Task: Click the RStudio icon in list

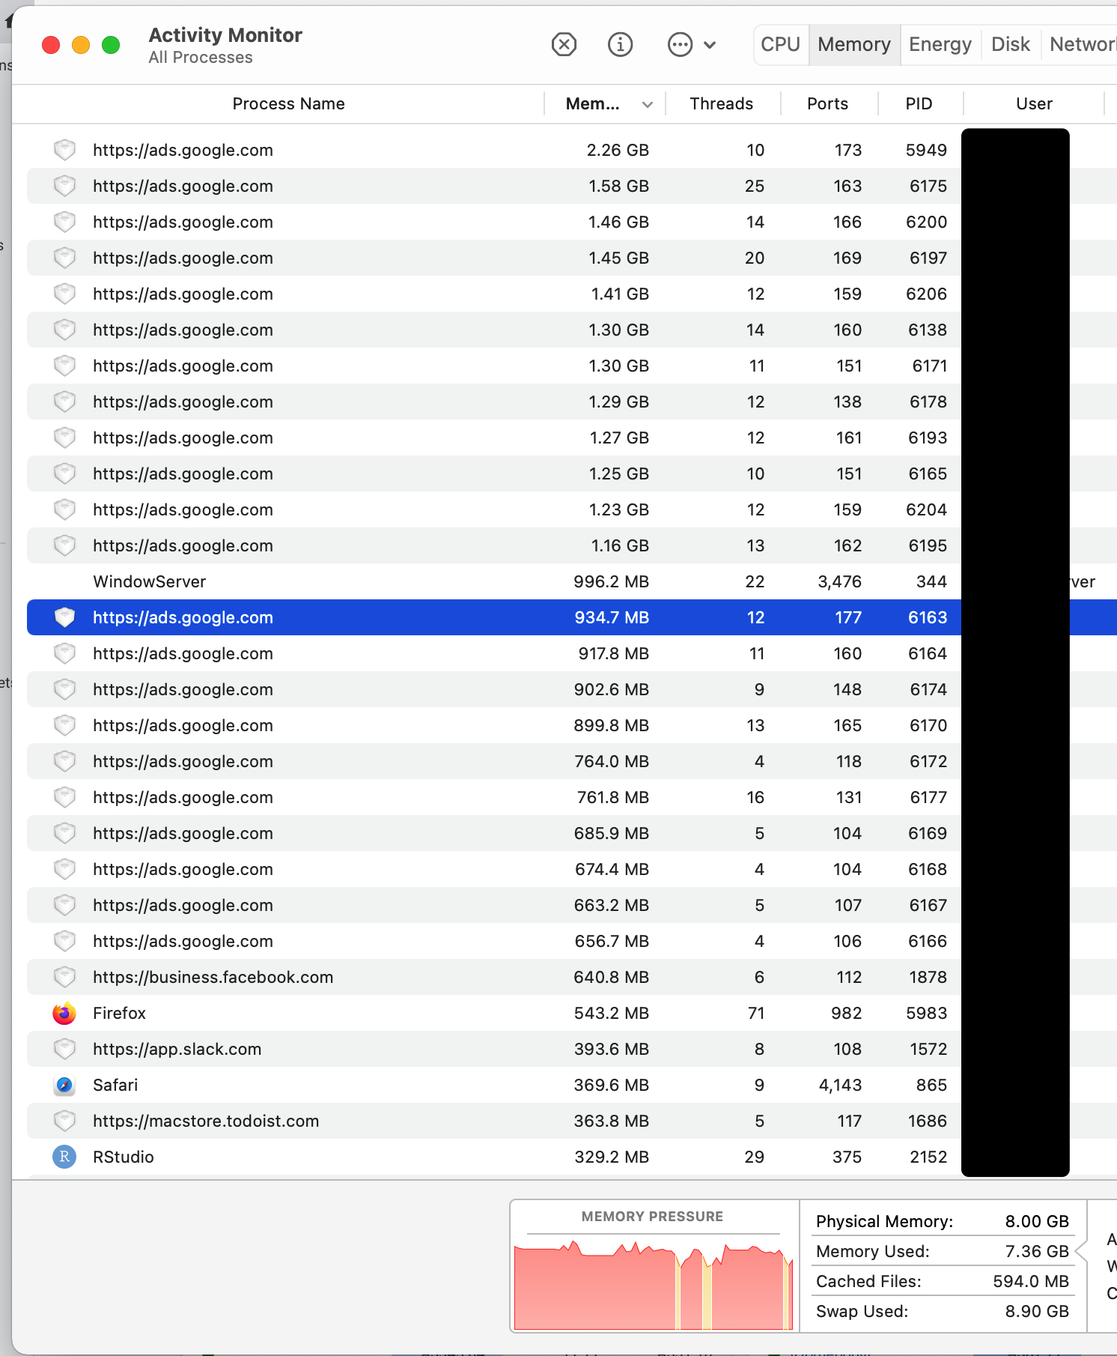Action: coord(64,1157)
